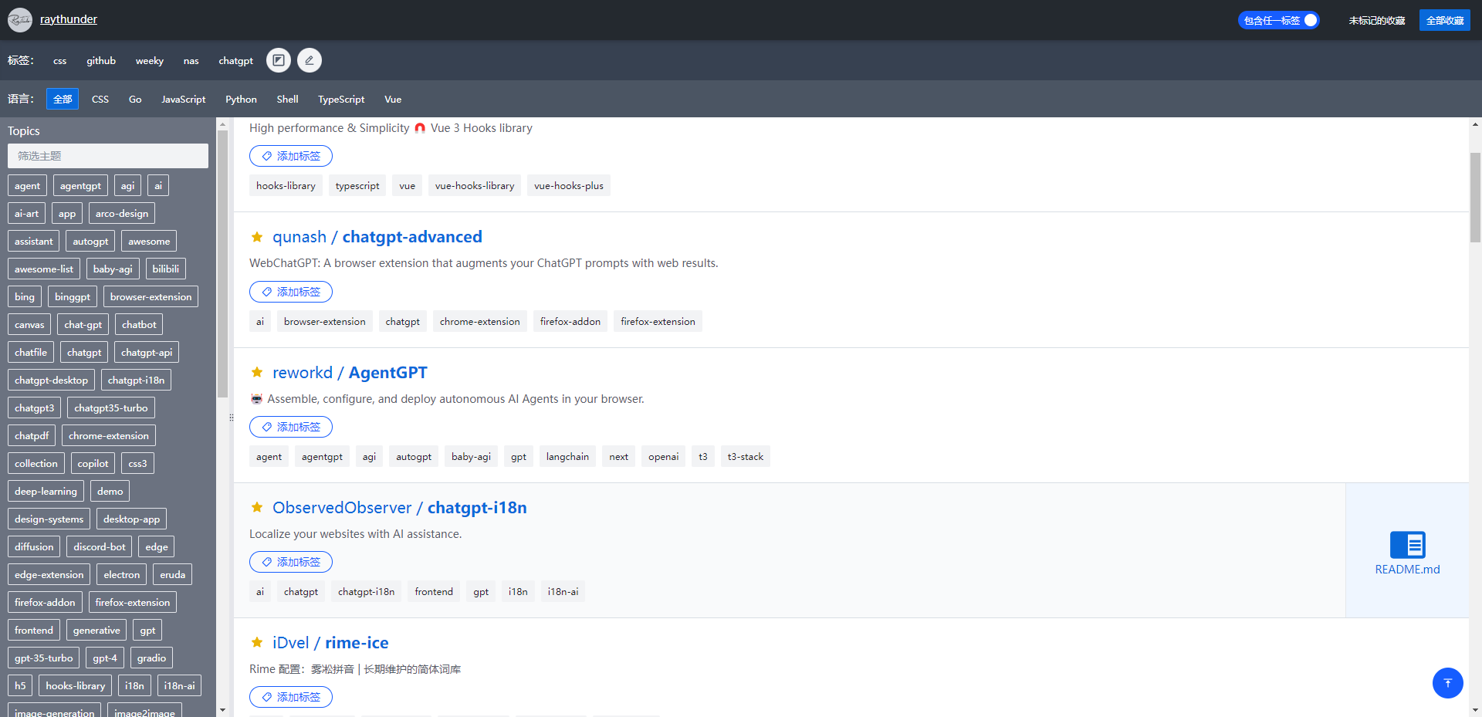
Task: Click star icon beside ObservedObserver / chatgpt-i18n
Action: pos(257,508)
